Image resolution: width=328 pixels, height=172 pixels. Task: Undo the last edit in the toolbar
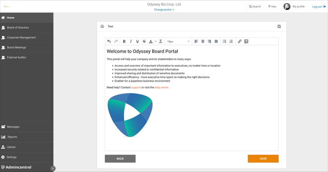coord(109,41)
